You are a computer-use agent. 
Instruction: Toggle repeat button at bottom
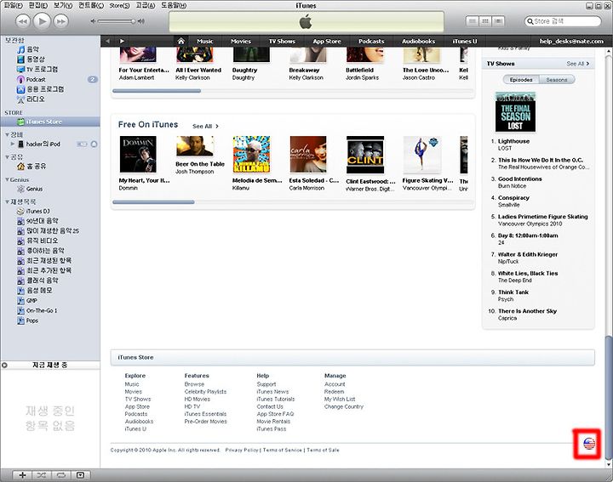(60, 475)
